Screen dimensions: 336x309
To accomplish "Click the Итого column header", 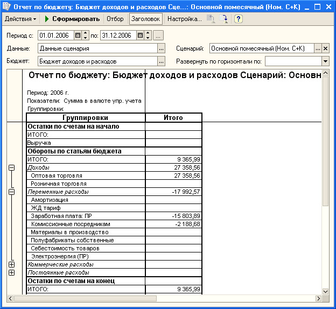I will (x=173, y=118).
